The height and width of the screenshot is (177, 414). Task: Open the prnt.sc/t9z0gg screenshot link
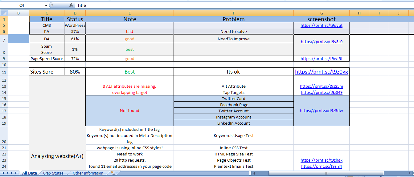[x=322, y=72]
